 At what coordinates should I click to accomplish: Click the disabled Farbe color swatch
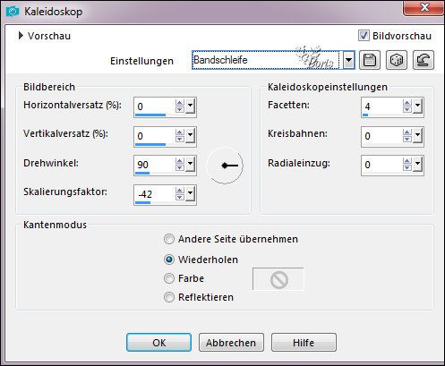278,279
